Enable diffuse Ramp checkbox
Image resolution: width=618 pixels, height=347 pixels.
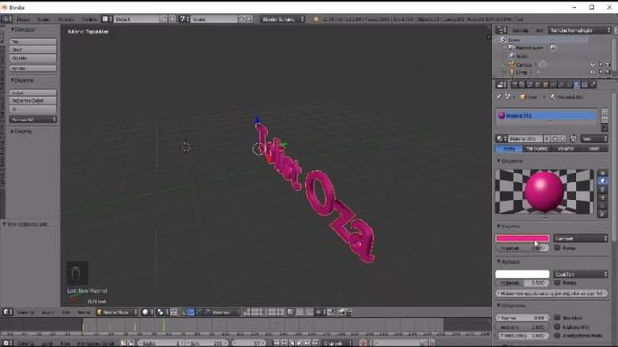pos(557,248)
